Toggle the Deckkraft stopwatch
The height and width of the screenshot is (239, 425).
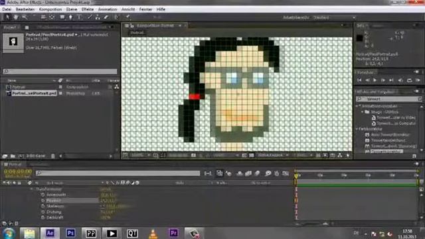pyautogui.click(x=42, y=218)
